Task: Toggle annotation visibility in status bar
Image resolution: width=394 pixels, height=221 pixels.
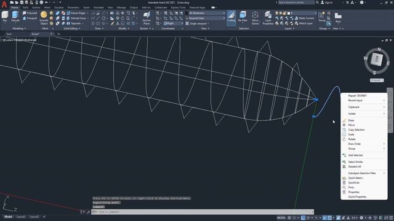Action: [339, 218]
